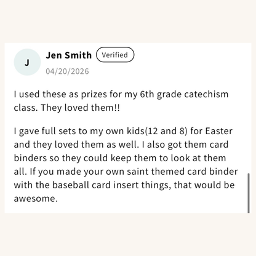Click the line starting "binders so they could keep"
The width and height of the screenshot is (256, 256).
coord(120,158)
